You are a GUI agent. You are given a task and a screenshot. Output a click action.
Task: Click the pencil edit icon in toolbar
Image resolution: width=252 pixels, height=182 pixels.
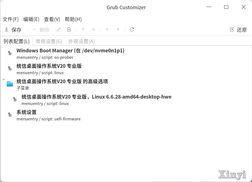click(59, 30)
